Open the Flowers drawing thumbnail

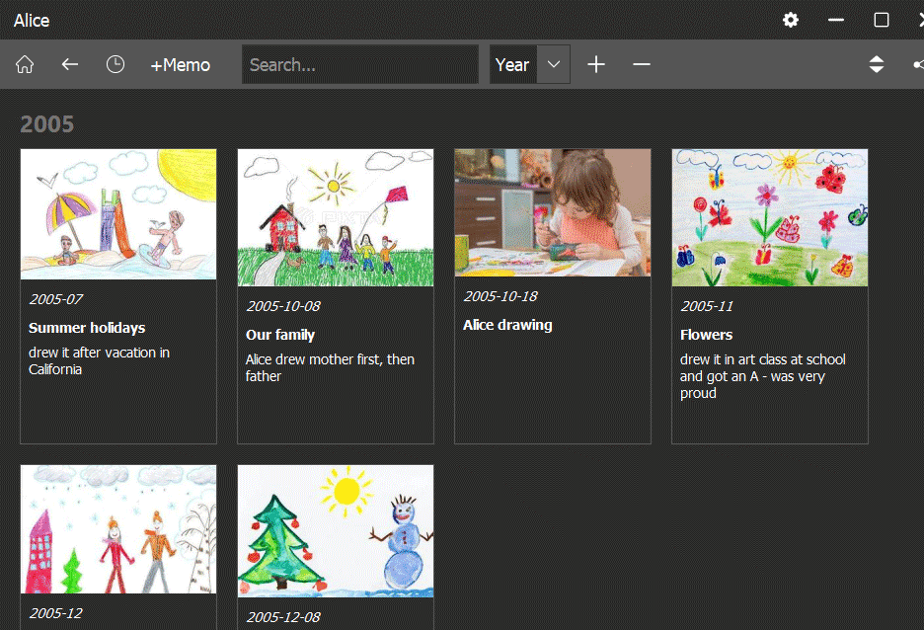[770, 217]
